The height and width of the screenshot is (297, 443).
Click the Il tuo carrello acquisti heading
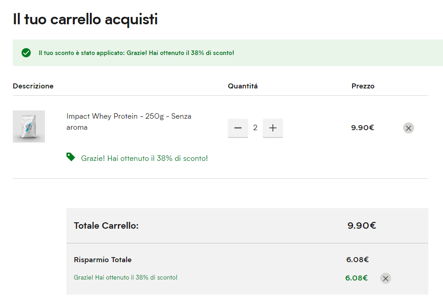[x=85, y=19]
